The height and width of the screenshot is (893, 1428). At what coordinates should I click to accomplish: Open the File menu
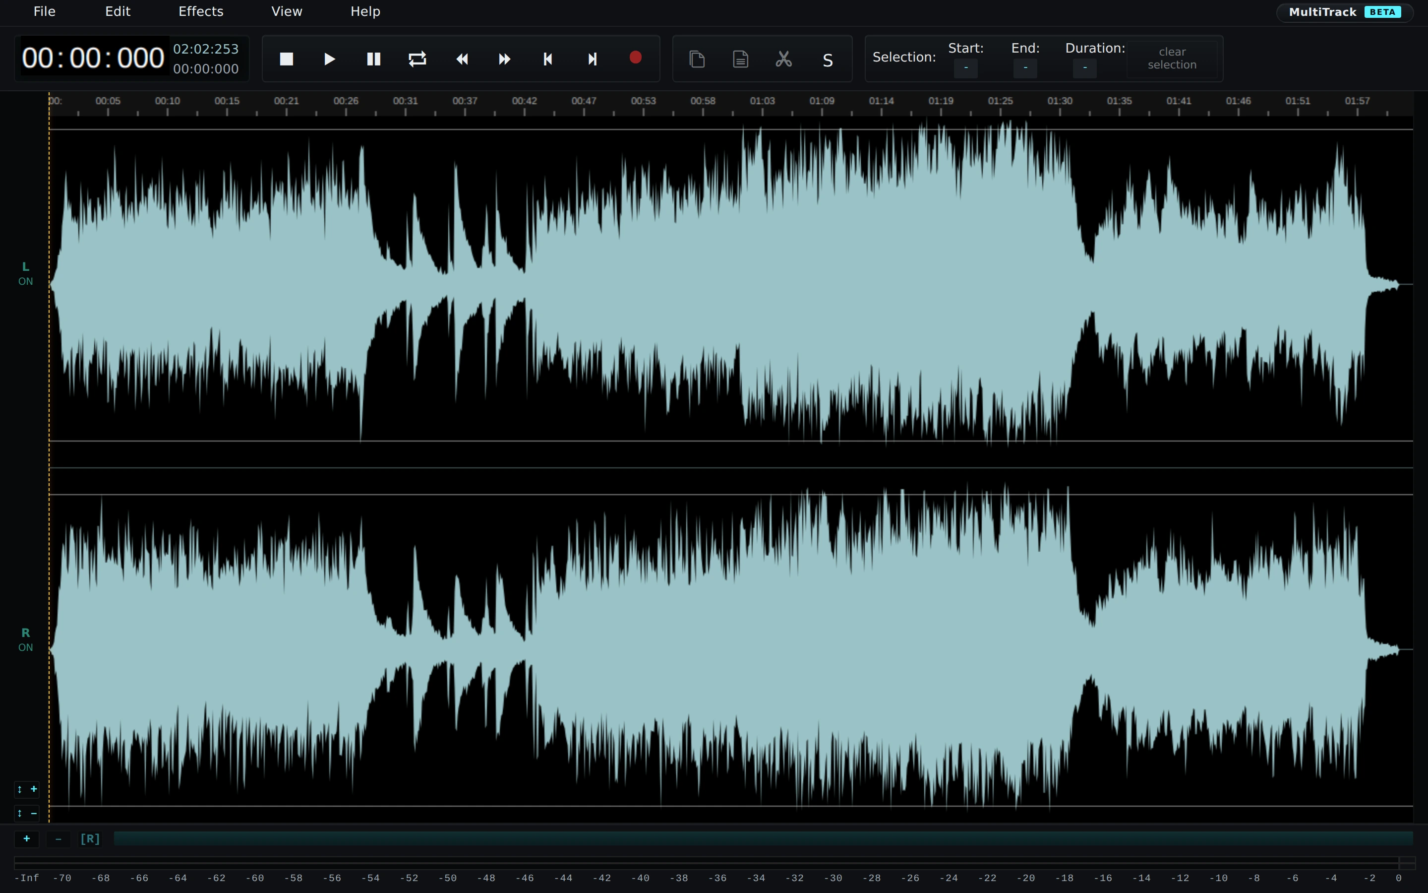44,12
